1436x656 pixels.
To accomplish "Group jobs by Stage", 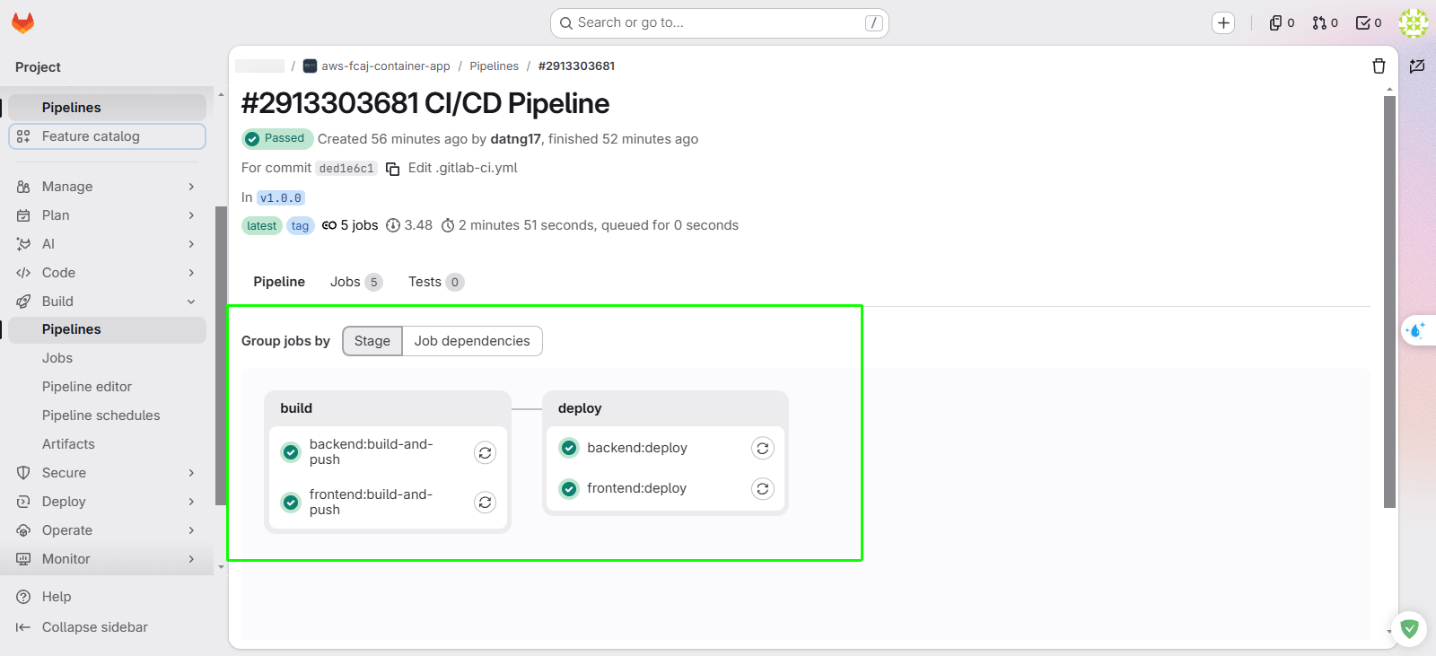I will click(372, 341).
